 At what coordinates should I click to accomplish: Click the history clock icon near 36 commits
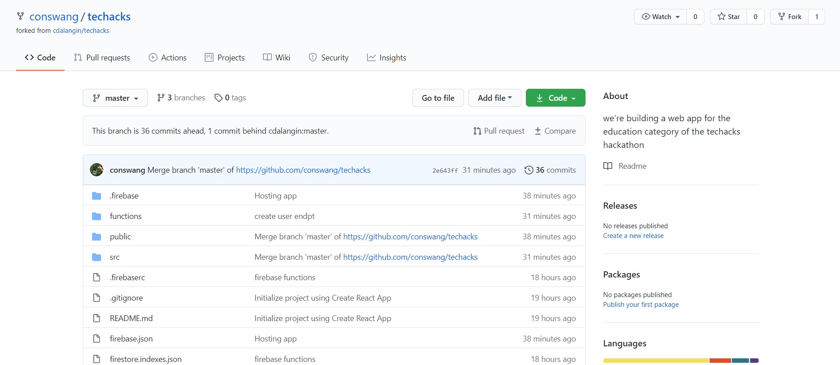[x=529, y=170]
